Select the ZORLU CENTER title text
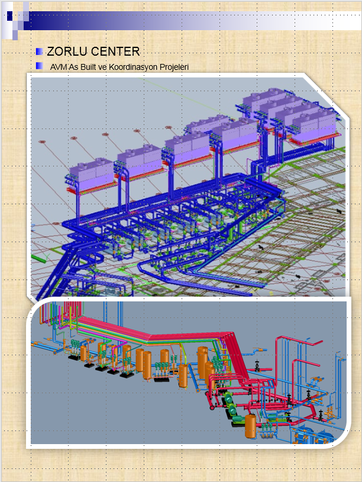The width and height of the screenshot is (362, 482). coord(93,52)
